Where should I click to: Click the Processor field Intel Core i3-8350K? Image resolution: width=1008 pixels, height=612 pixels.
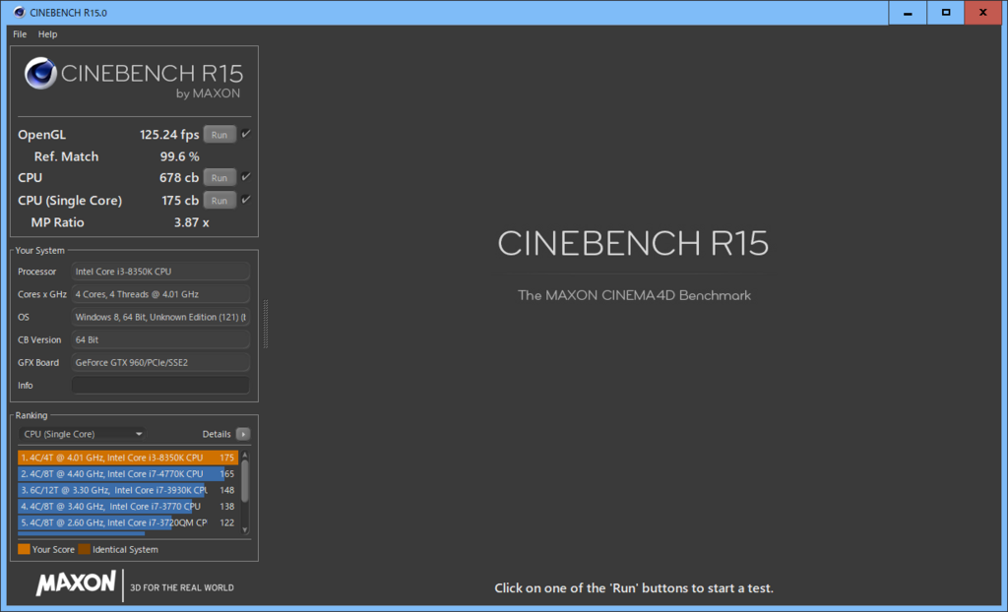(x=160, y=272)
